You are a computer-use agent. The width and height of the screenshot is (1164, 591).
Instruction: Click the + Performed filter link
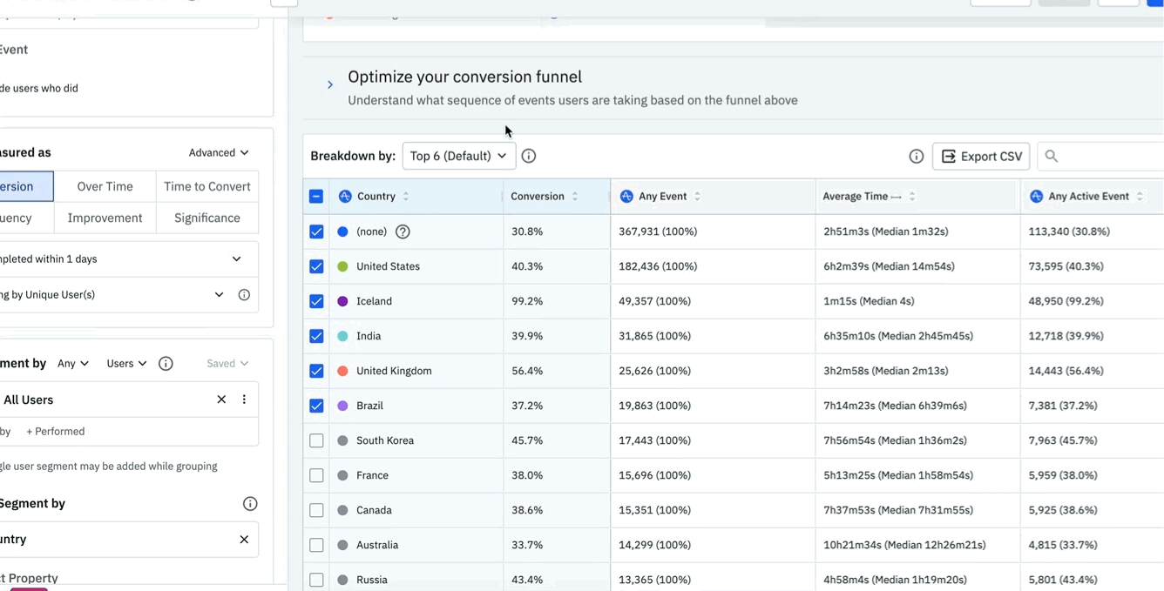click(x=56, y=431)
